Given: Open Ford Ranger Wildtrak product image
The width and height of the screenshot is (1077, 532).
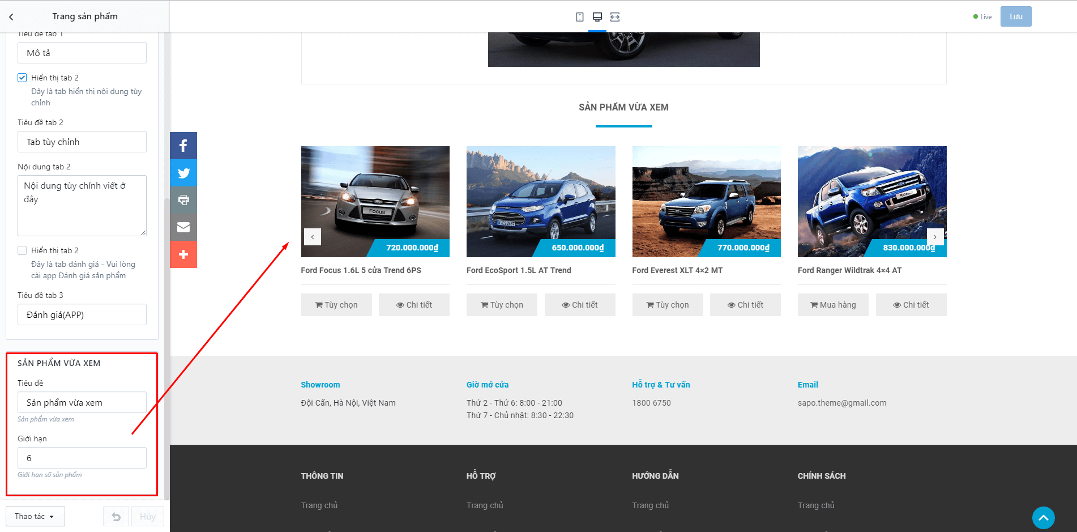Looking at the screenshot, I should [x=872, y=202].
